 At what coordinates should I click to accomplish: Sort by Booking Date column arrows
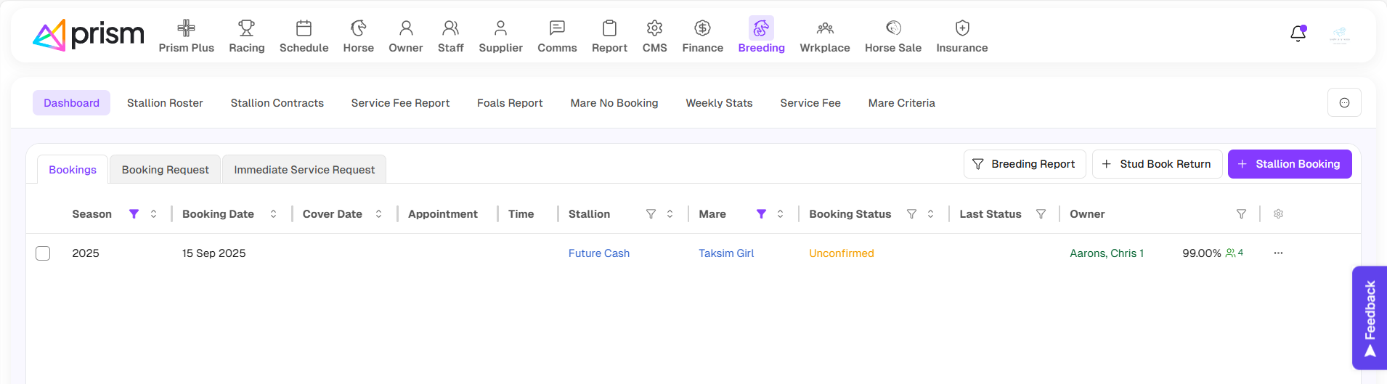tap(273, 214)
